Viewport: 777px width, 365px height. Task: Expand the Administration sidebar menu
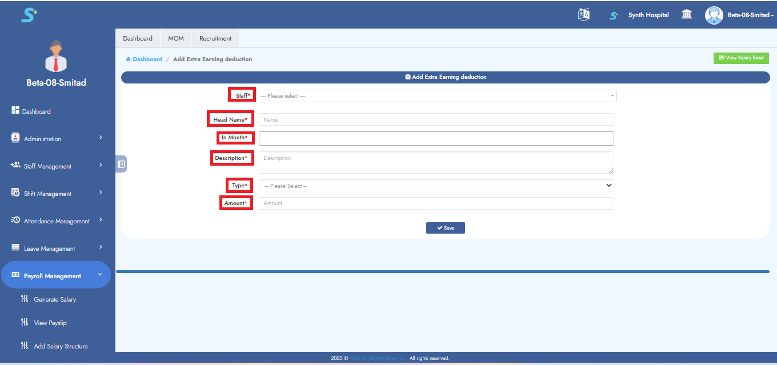pos(56,139)
